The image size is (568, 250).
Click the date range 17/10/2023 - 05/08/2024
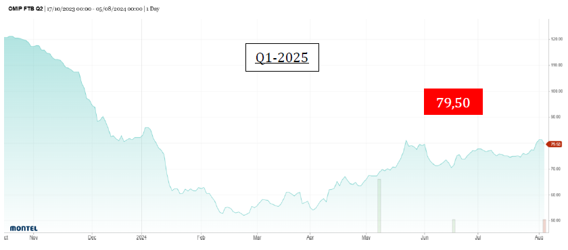pyautogui.click(x=94, y=9)
